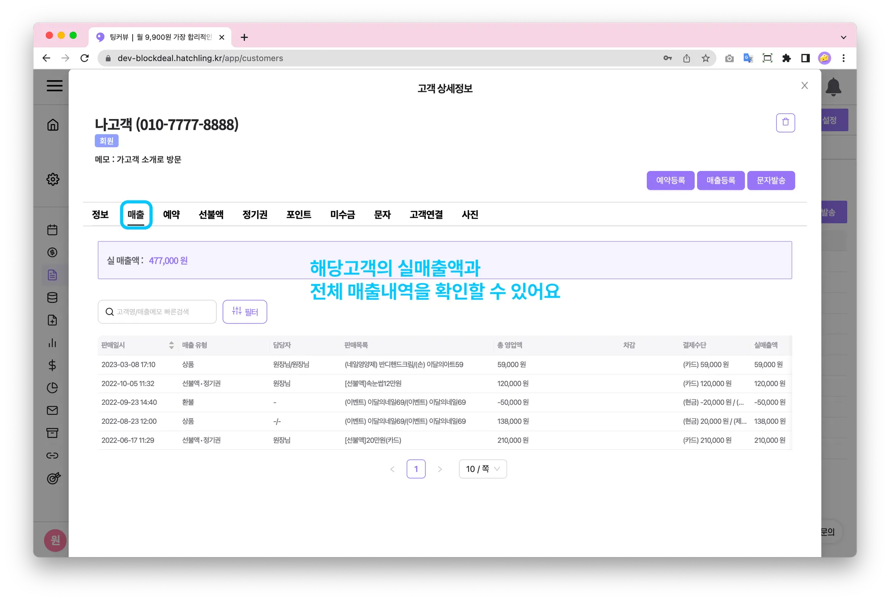Click the 고객명/매출메모 quick search field
This screenshot has height=601, width=890.
[x=161, y=312]
